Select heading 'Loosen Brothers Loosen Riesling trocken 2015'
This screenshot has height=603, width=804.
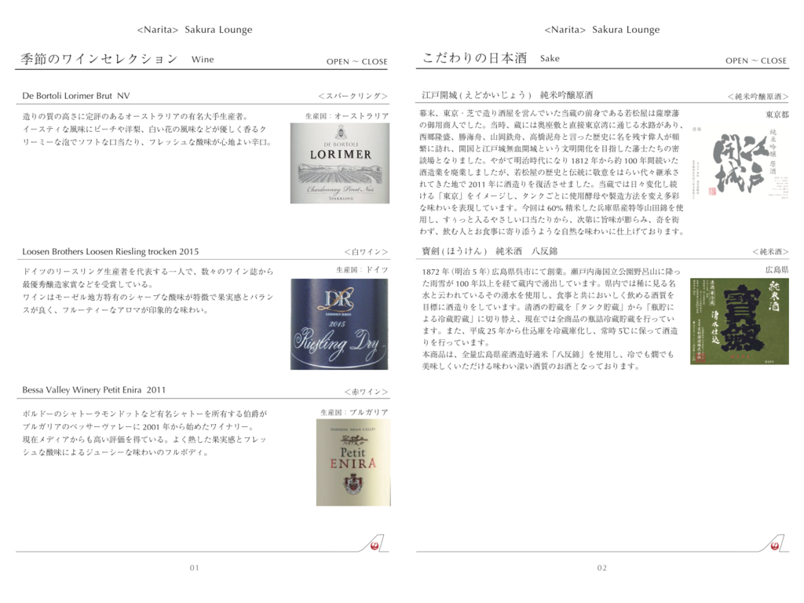[110, 252]
